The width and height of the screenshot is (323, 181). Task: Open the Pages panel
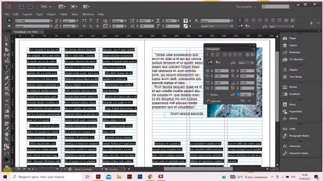coord(290,38)
